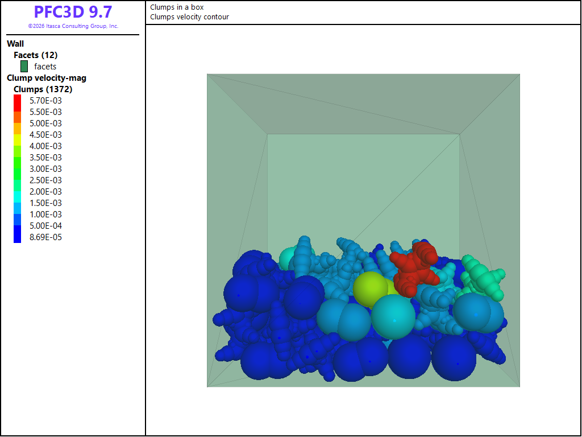Click the Itasca Consulting Group copyright line
The image size is (582, 437).
[73, 26]
